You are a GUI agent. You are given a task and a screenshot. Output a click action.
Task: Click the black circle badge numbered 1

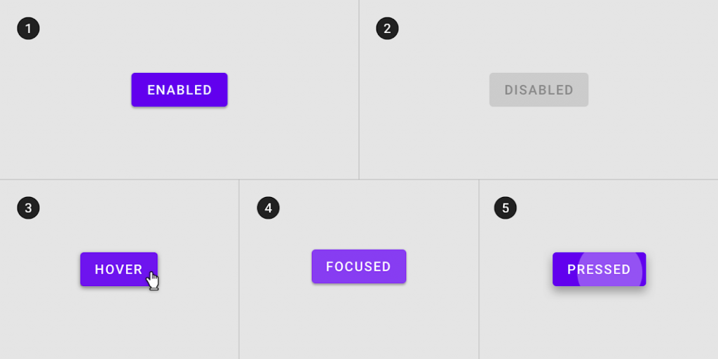[x=28, y=28]
